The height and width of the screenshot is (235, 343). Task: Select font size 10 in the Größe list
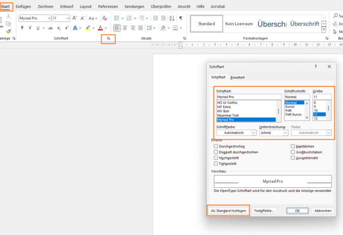point(316,110)
